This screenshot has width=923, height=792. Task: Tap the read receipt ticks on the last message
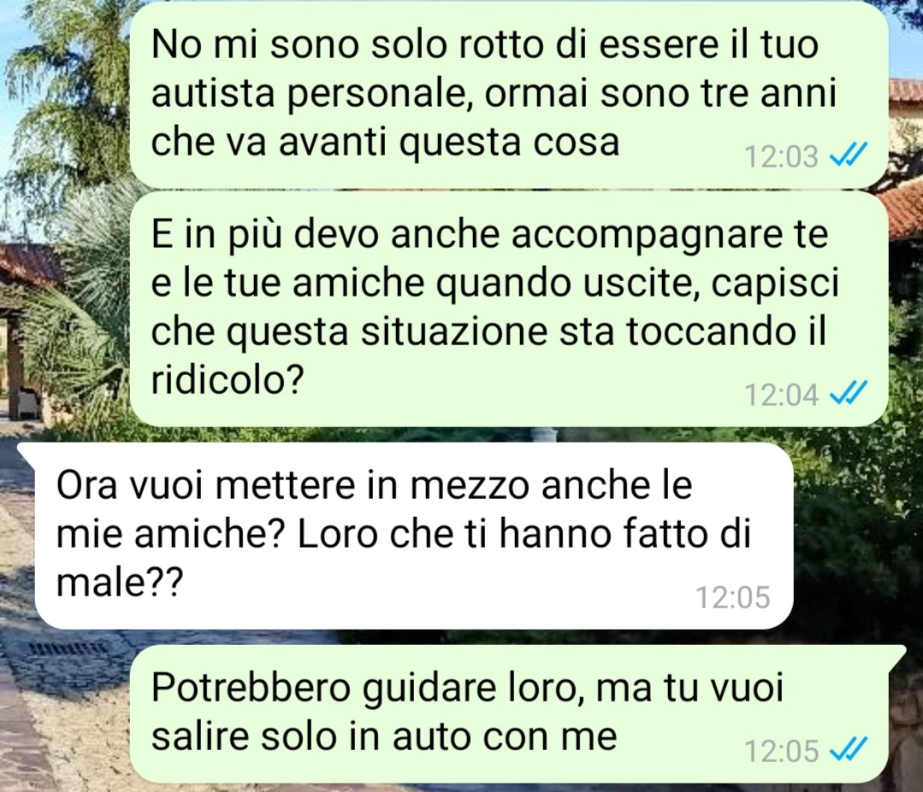coord(848,750)
